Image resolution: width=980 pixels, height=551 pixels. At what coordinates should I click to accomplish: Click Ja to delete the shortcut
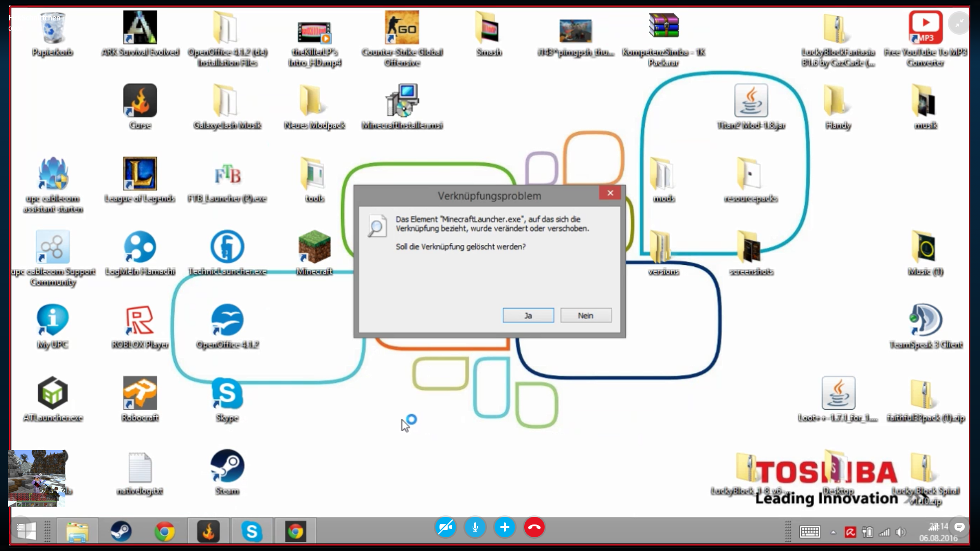[528, 315]
